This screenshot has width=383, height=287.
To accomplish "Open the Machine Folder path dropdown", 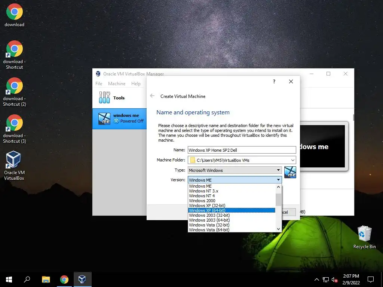I will tap(292, 160).
